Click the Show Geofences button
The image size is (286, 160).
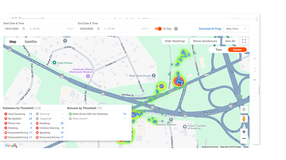pos(205,41)
